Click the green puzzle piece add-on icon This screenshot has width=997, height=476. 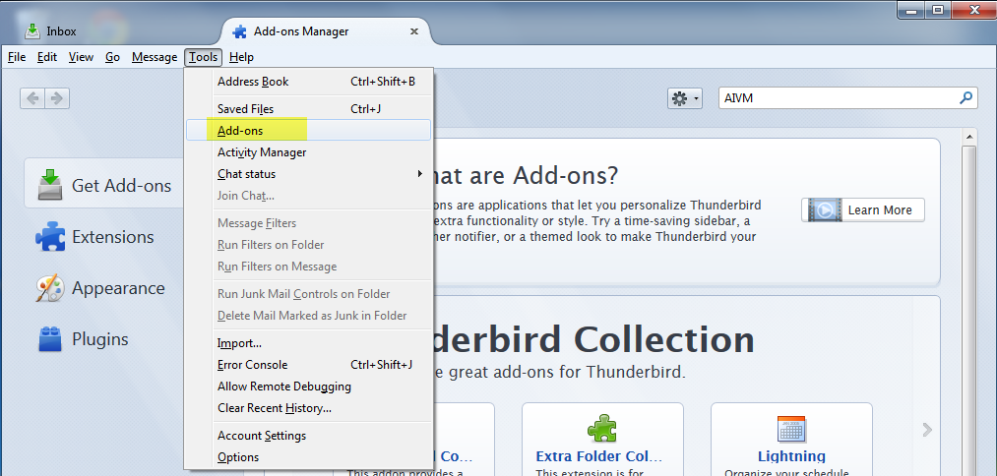601,429
